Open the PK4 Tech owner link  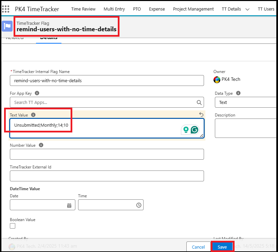[231, 79]
